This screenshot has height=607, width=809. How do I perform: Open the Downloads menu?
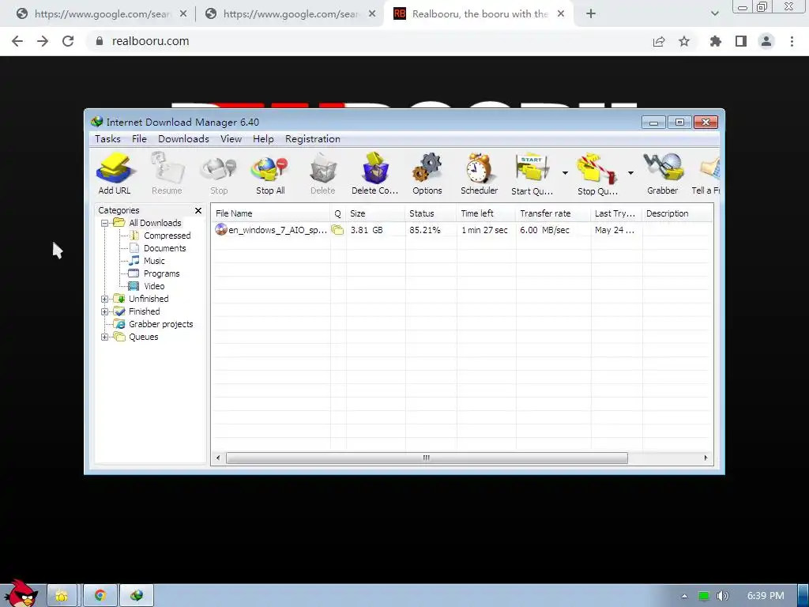183,139
